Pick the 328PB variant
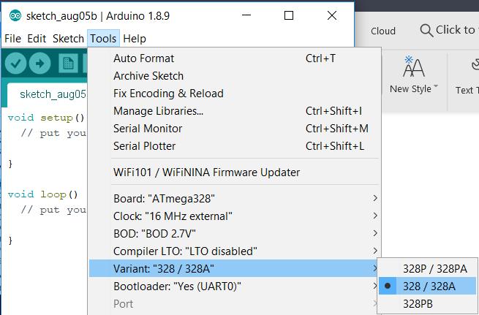This screenshot has width=479, height=315. pos(427,304)
